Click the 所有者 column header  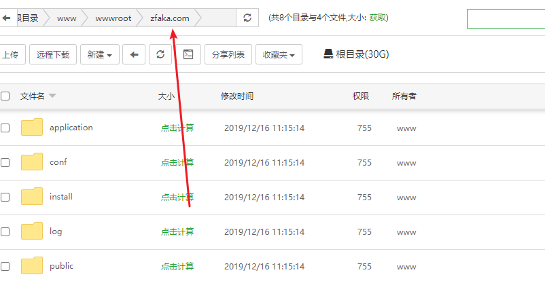tap(404, 96)
